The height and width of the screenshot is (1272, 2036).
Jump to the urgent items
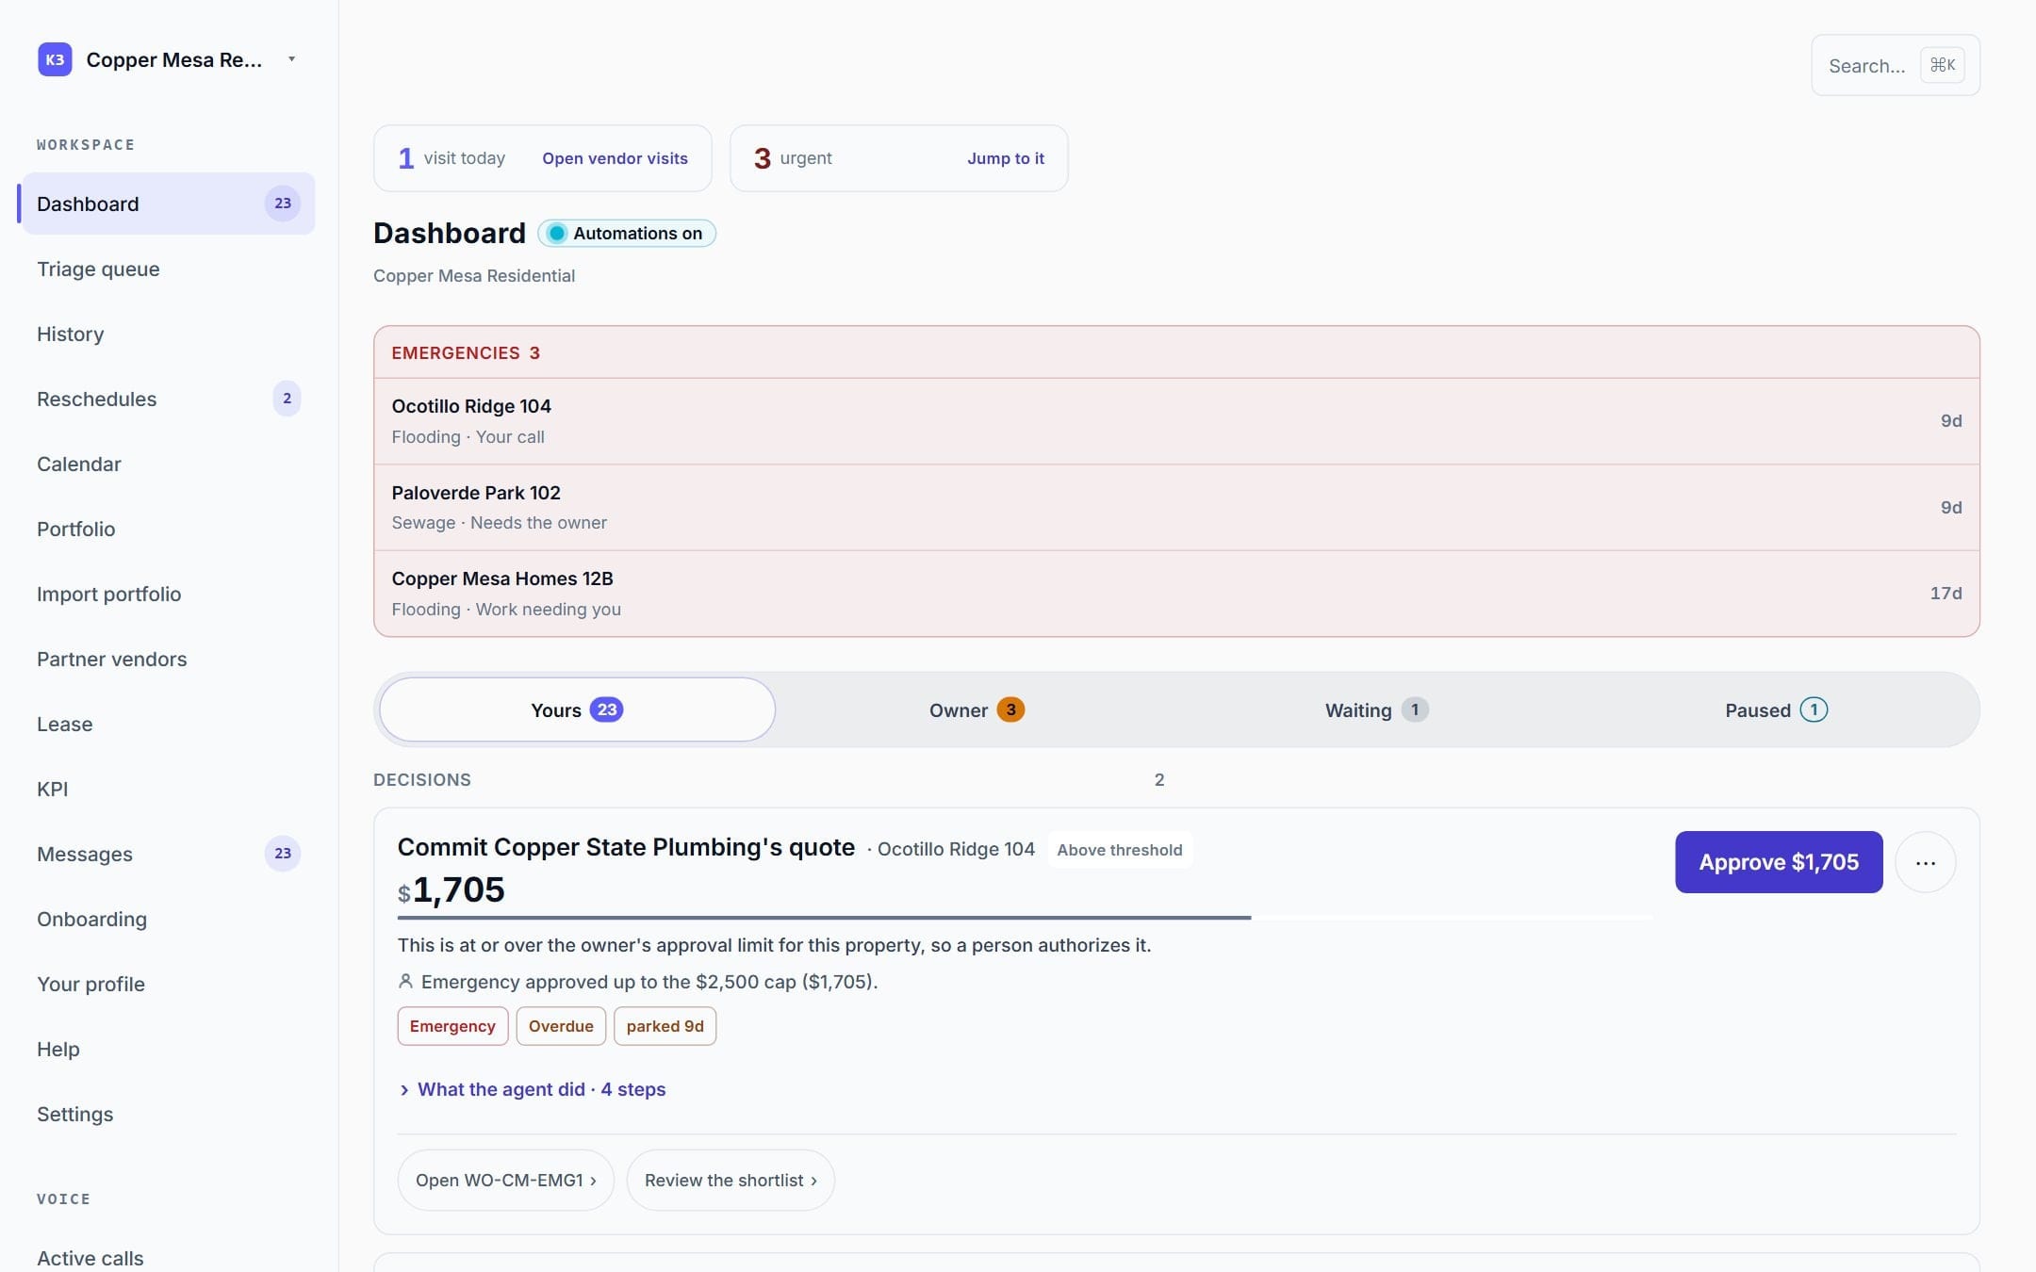pos(1006,158)
